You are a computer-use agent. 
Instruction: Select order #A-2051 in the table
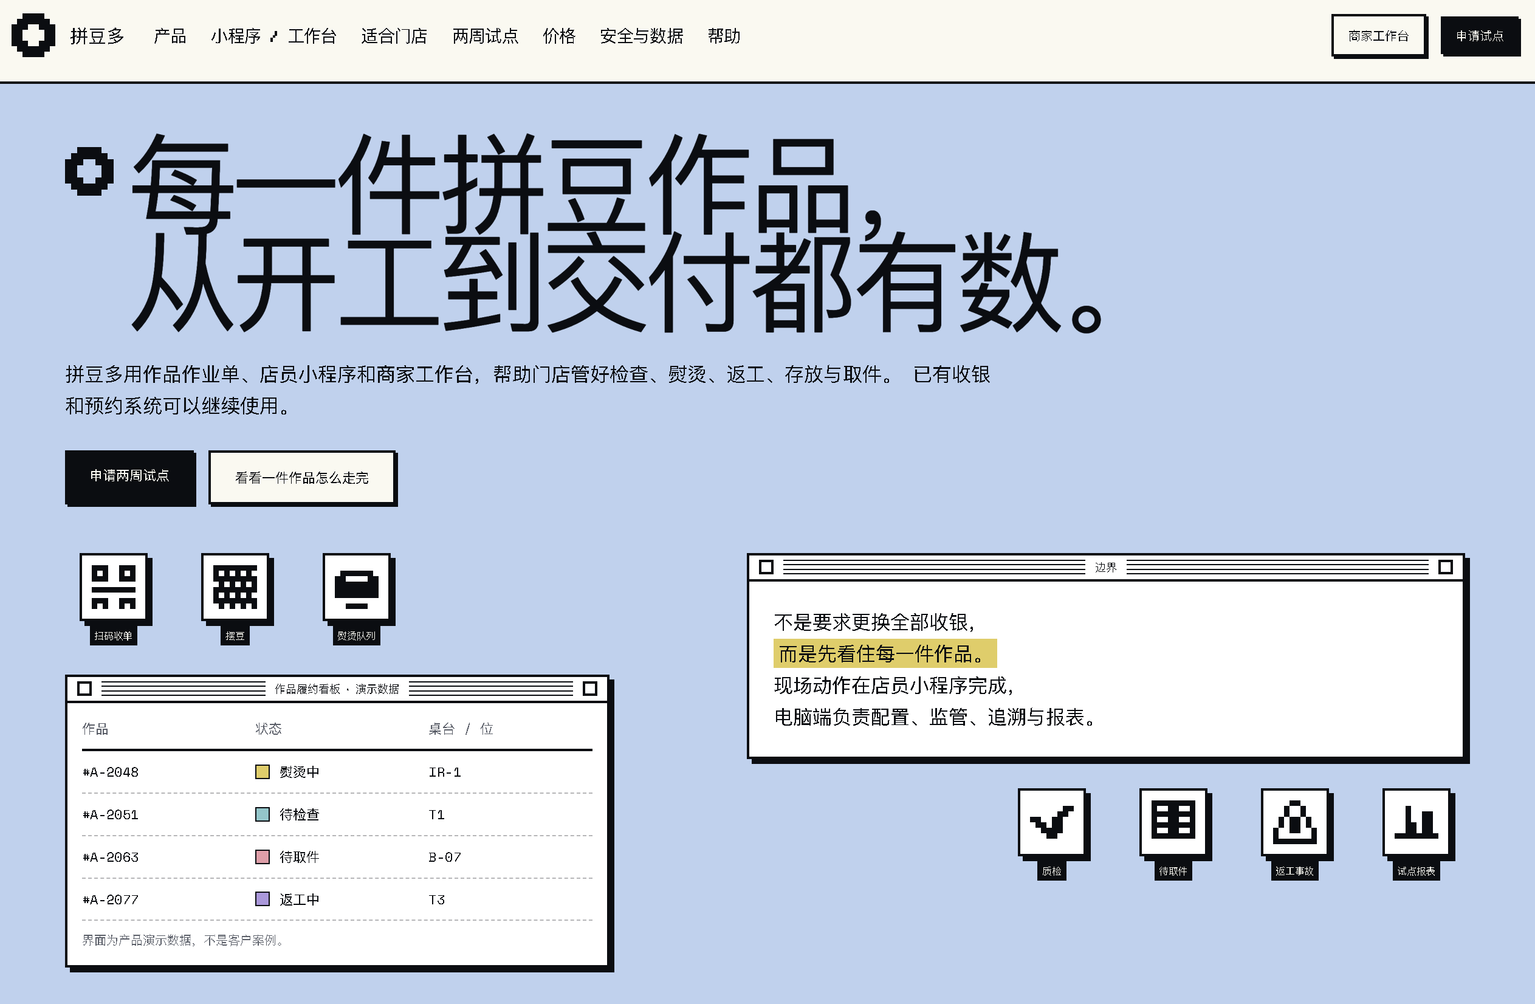pos(110,814)
